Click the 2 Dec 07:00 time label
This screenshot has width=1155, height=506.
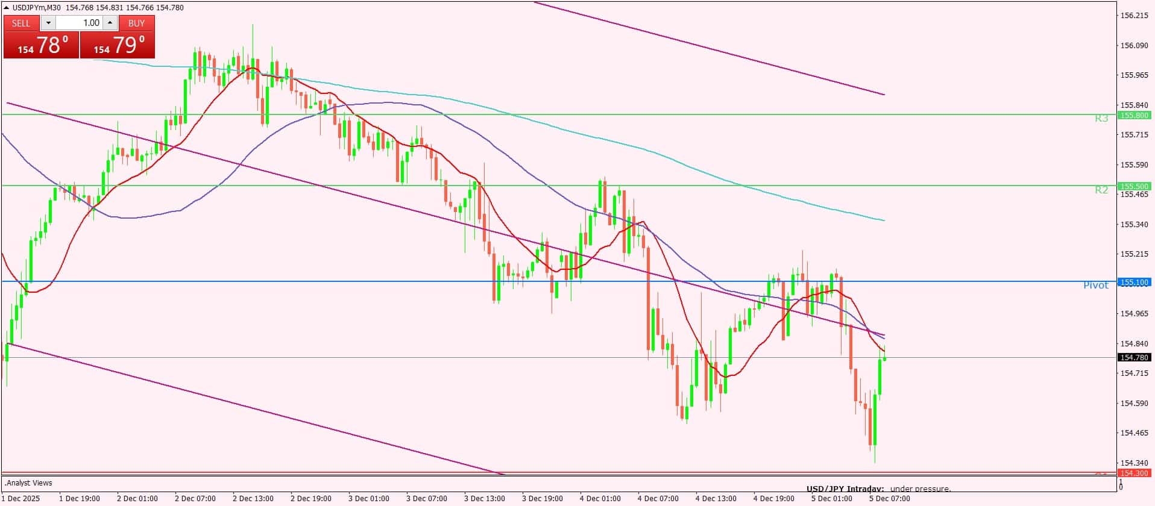pyautogui.click(x=195, y=499)
